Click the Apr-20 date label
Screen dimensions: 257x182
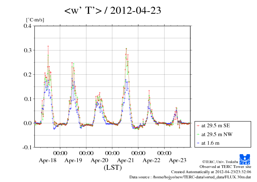coord(100,160)
